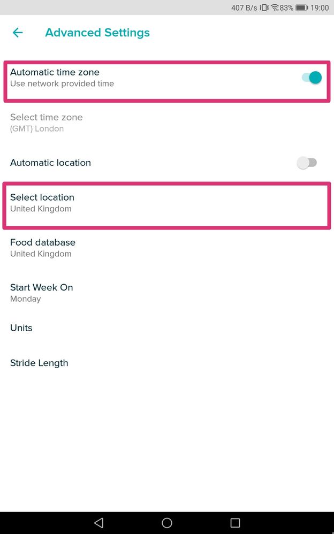Open Select location United Kingdom option
This screenshot has height=534, width=334.
(167, 203)
